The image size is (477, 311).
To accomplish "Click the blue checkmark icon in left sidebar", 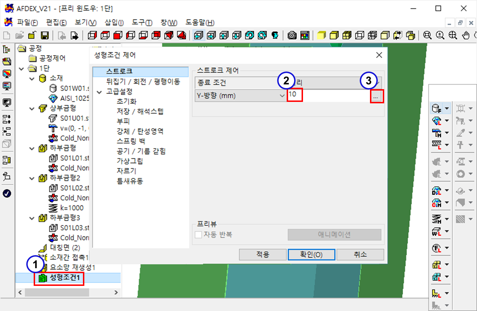I will pyautogui.click(x=7, y=193).
